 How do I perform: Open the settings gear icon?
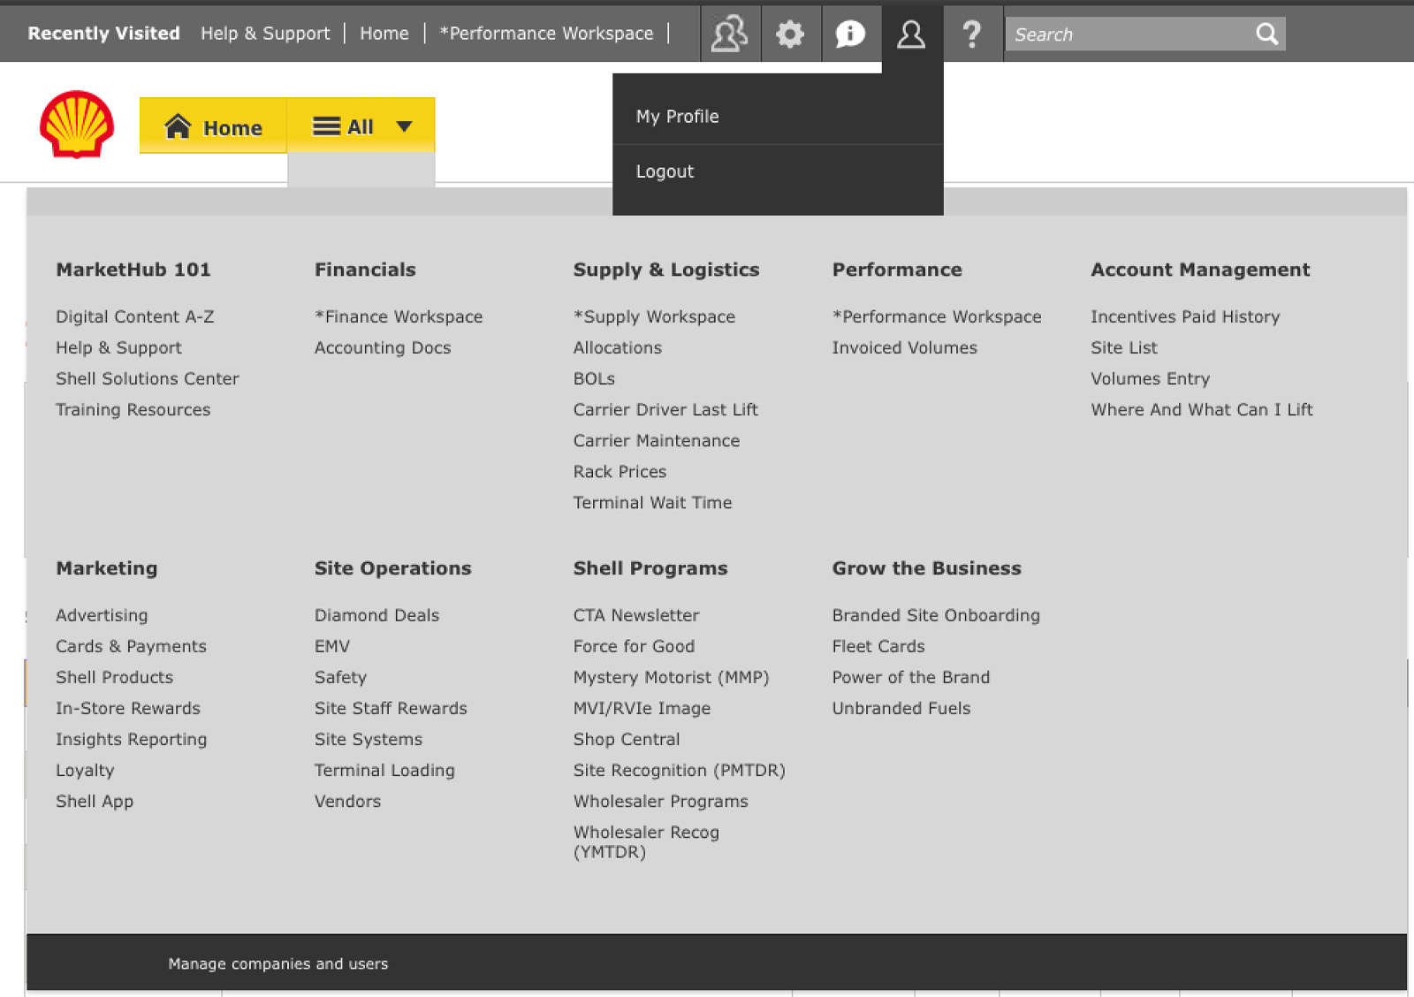click(790, 34)
